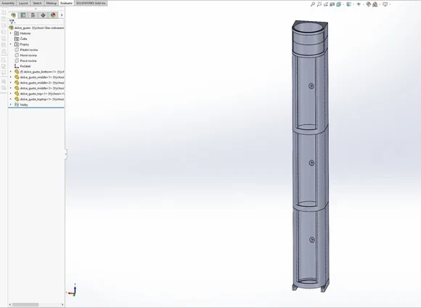This screenshot has height=308, width=421.
Task: Select Zoom to Area icon
Action: pyautogui.click(x=319, y=4)
